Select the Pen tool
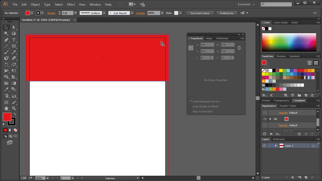This screenshot has width=322, height=181. tap(6, 40)
